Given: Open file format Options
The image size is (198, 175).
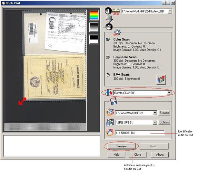Looking at the screenshot, I should click(164, 123).
